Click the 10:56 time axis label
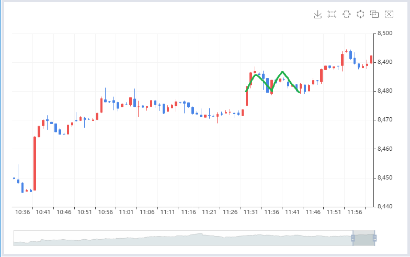The image size is (410, 257). click(x=106, y=213)
